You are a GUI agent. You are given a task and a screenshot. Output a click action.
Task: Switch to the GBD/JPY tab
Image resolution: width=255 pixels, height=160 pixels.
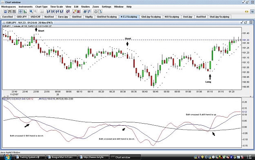pyautogui.click(x=22, y=17)
